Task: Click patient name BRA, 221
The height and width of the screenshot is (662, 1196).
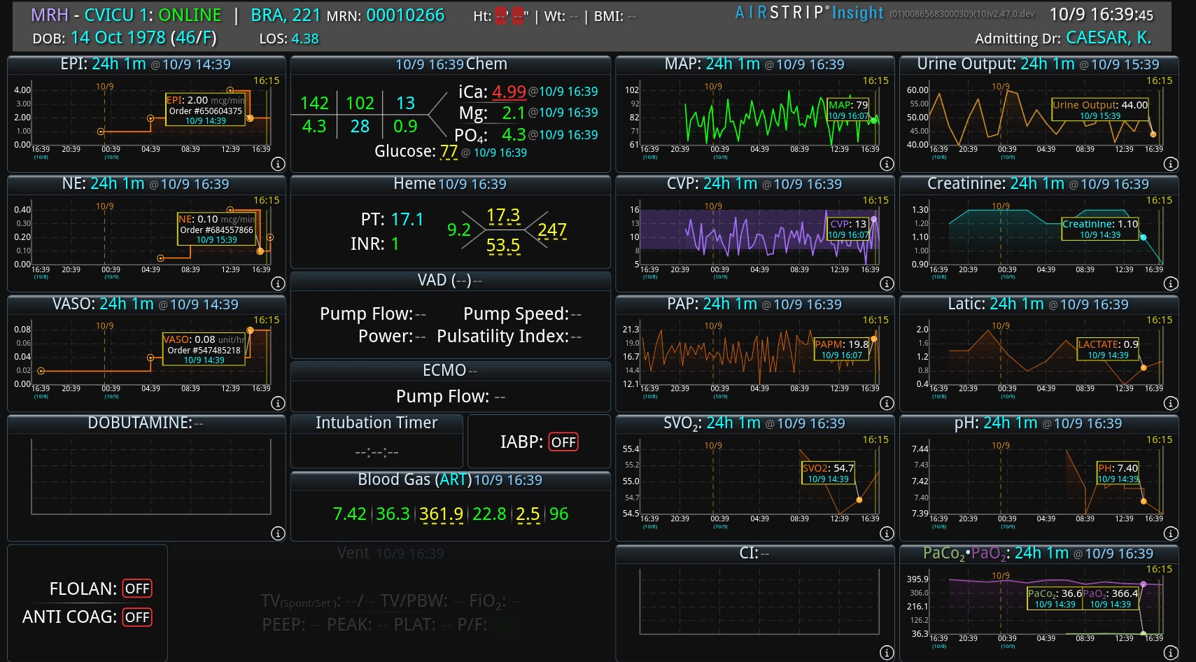Action: click(286, 15)
